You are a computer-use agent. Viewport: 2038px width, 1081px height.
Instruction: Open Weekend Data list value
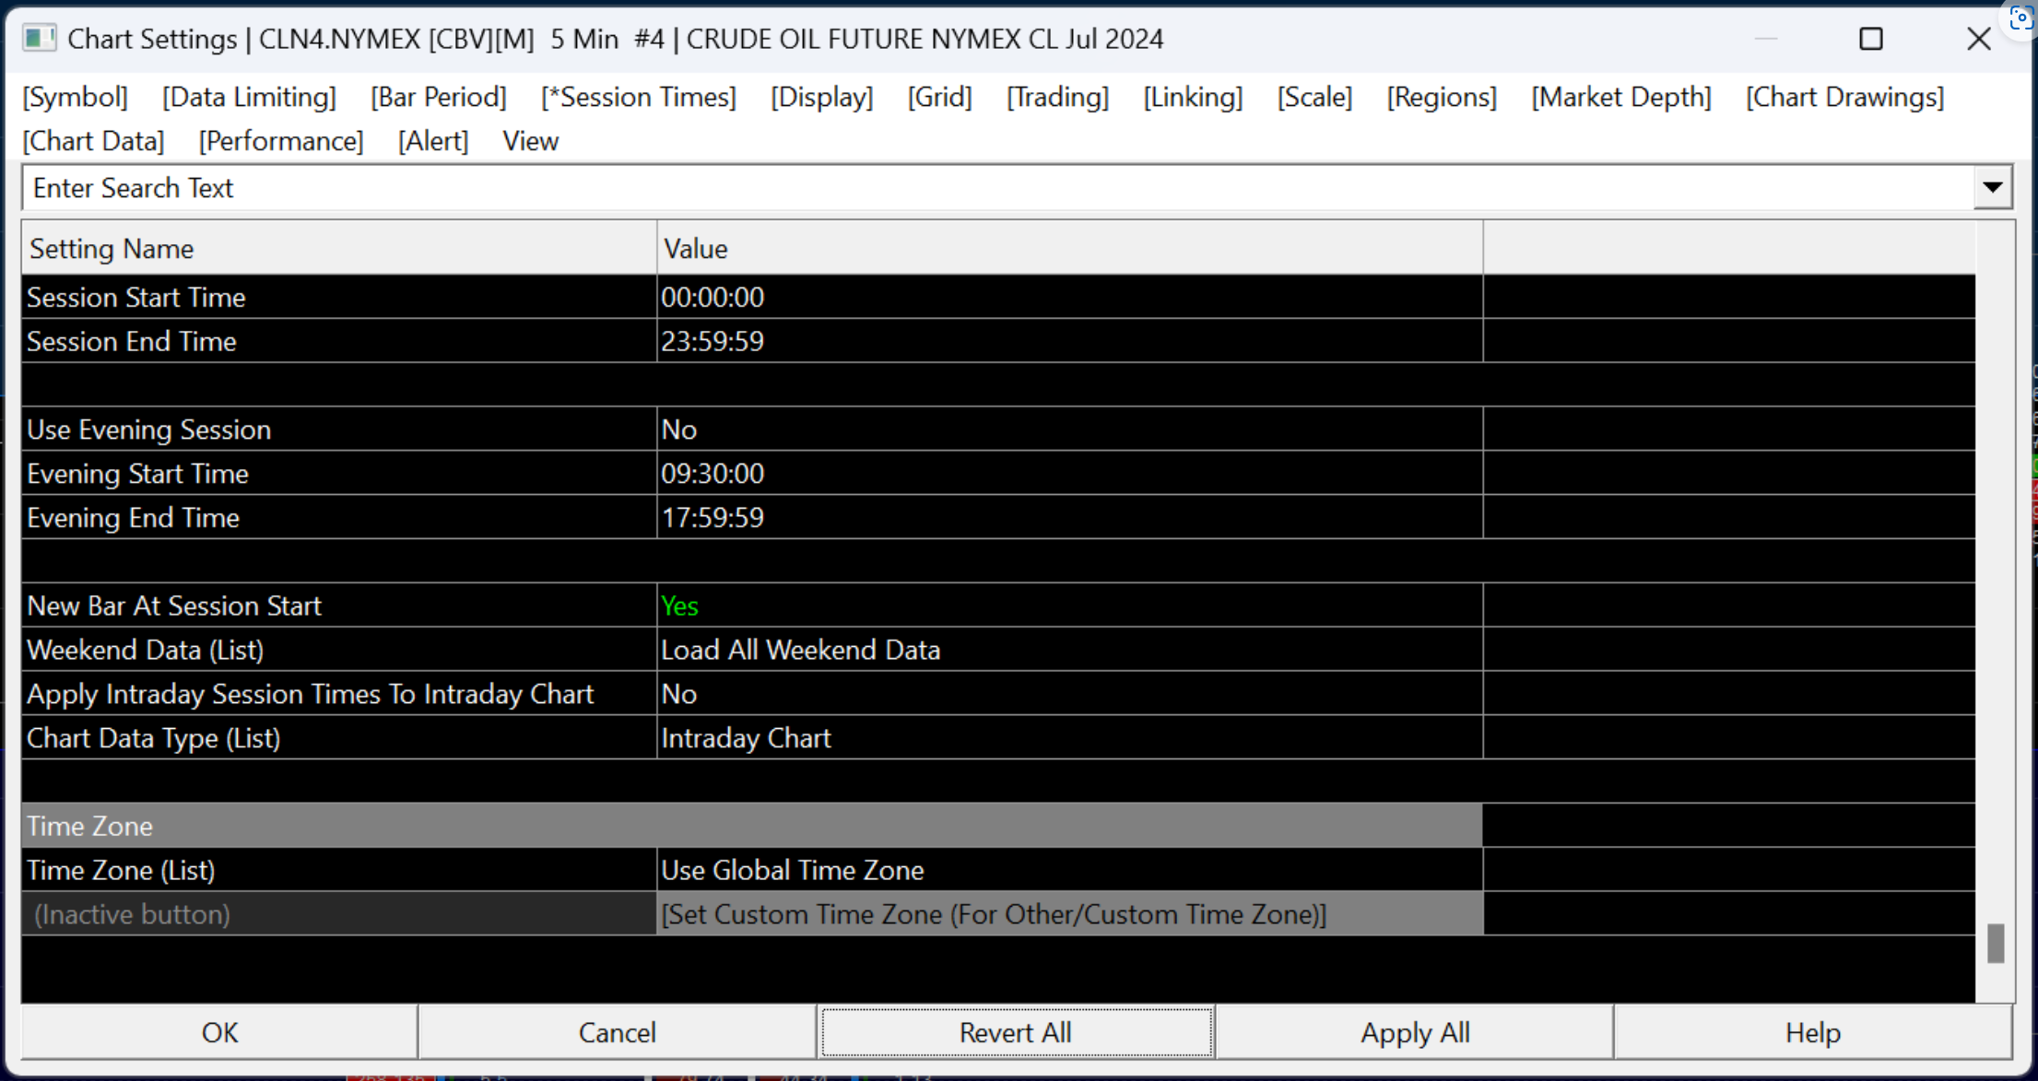click(1069, 650)
